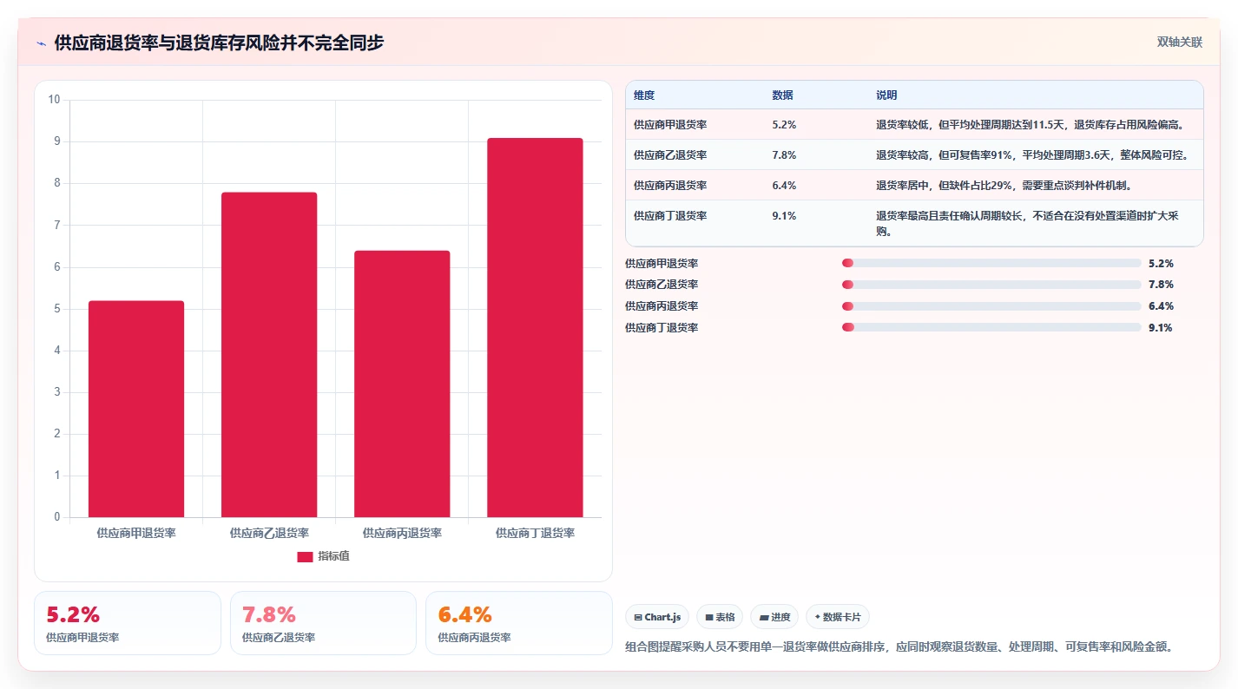Image resolution: width=1238 pixels, height=689 pixels.
Task: Select table cell 供应商甲退货率
Action: pyautogui.click(x=670, y=125)
